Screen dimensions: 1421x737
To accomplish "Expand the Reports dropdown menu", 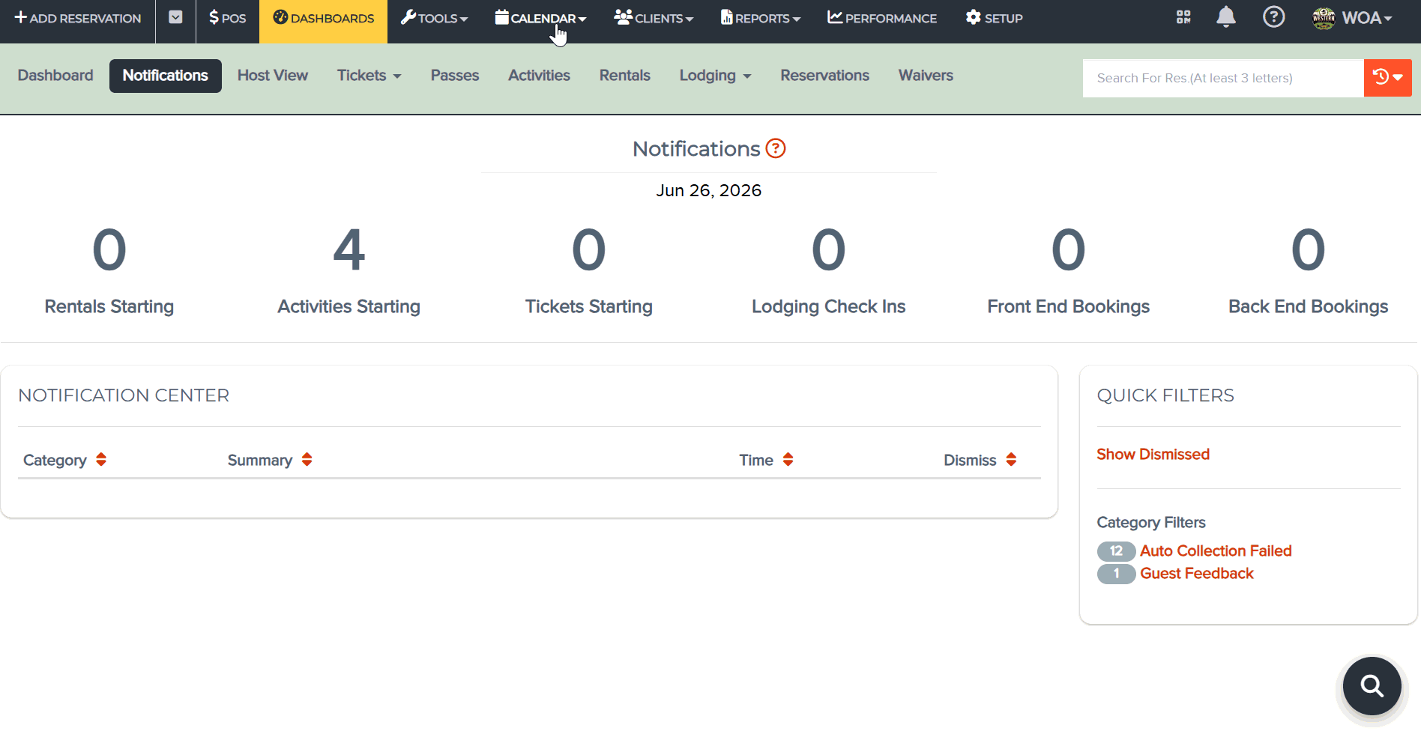I will tap(761, 18).
